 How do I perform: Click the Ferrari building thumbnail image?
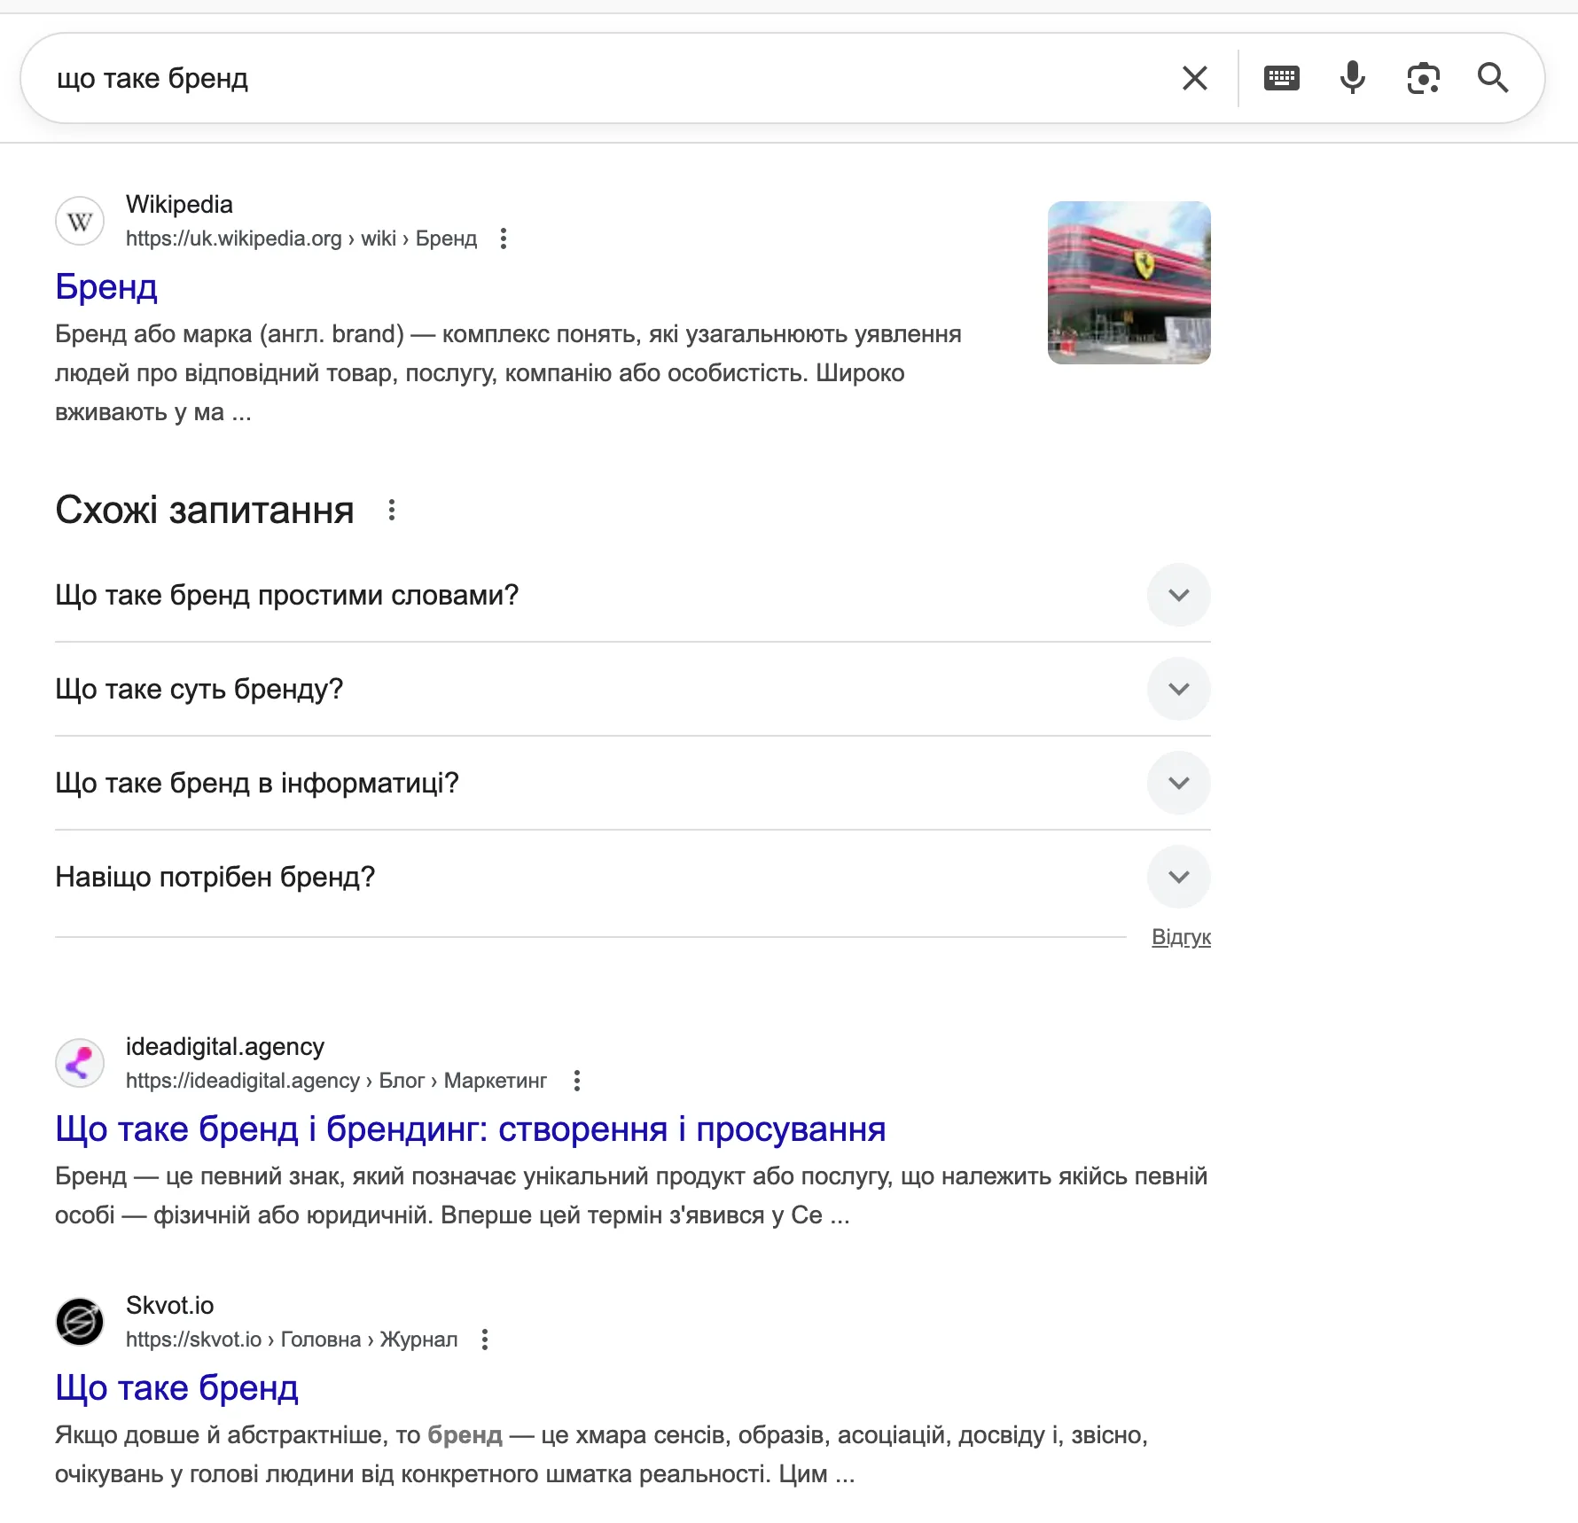click(x=1129, y=283)
